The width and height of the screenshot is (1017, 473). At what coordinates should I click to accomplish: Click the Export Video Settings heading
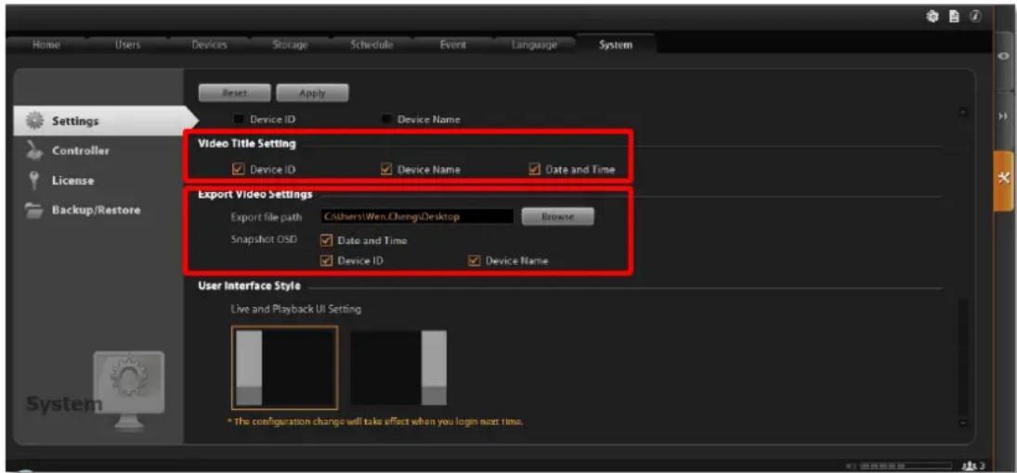tap(254, 195)
